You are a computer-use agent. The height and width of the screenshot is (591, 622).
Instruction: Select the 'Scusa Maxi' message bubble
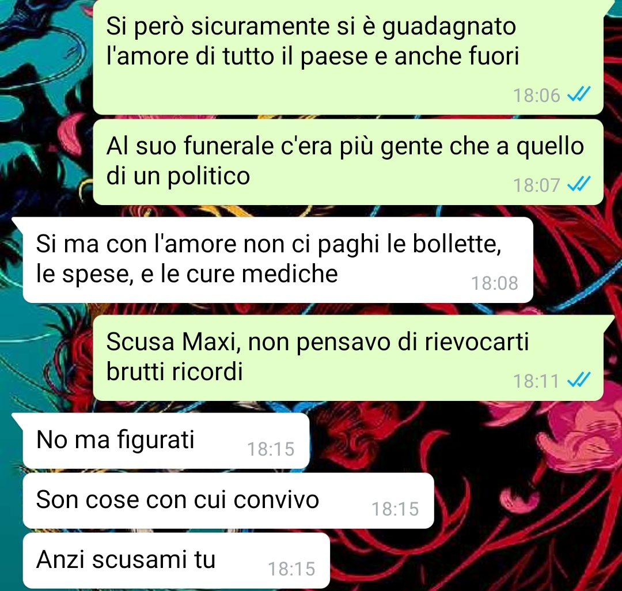348,358
